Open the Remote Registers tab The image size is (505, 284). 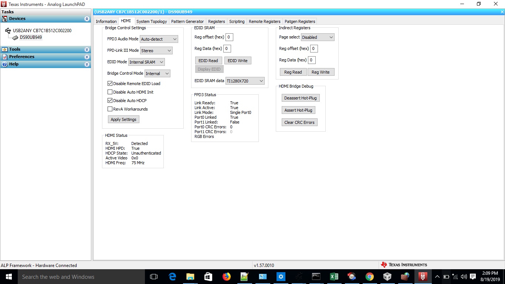[x=265, y=21]
